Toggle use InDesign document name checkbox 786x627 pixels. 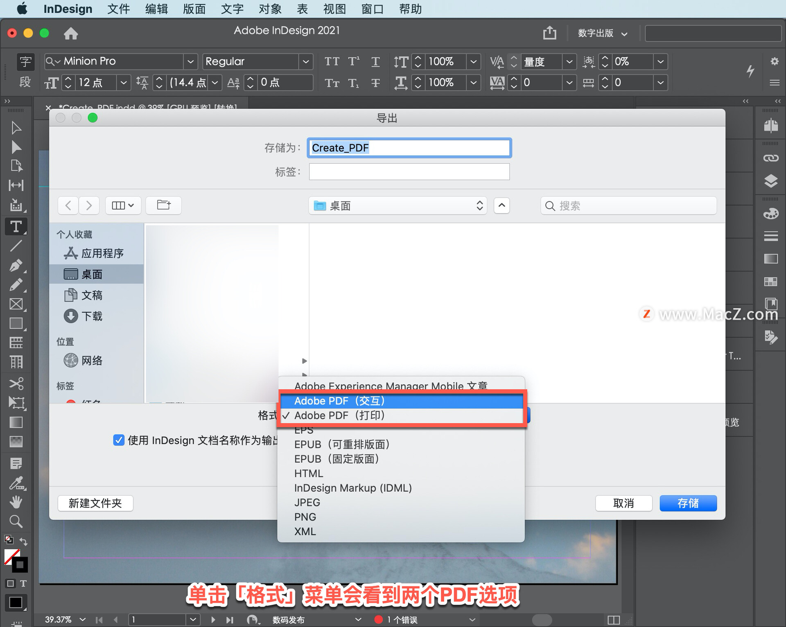pos(119,440)
